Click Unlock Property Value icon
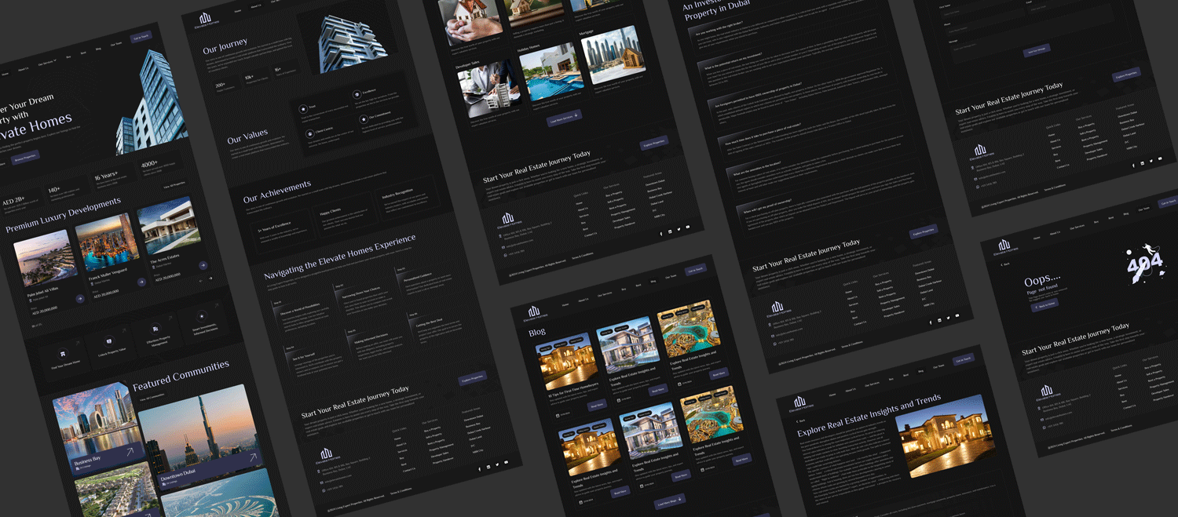The image size is (1178, 517). [110, 341]
